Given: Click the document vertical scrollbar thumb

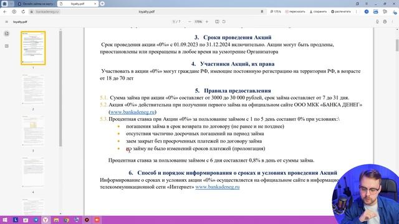Looking at the screenshot, I should click(x=397, y=45).
